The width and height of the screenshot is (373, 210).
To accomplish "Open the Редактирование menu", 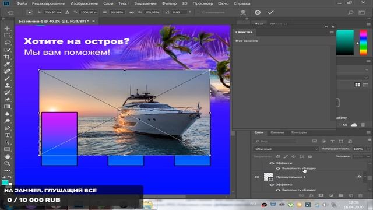I will [48, 3].
